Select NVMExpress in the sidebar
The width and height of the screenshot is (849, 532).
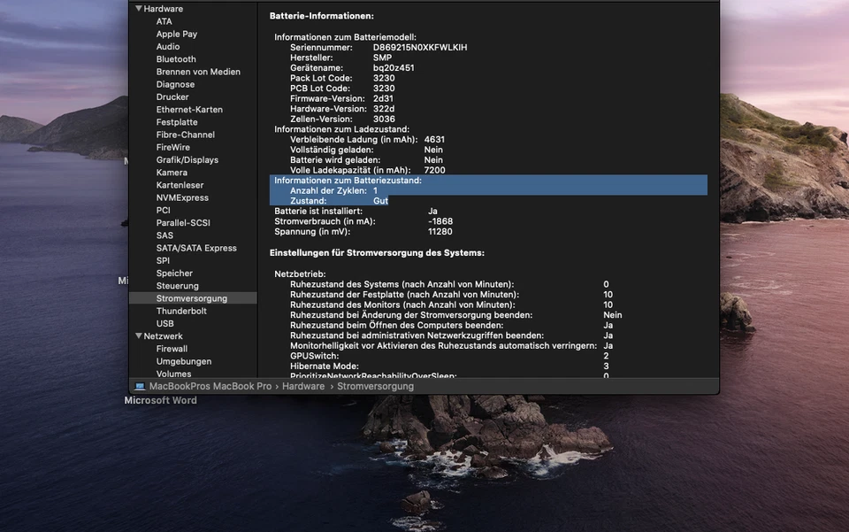(x=182, y=197)
